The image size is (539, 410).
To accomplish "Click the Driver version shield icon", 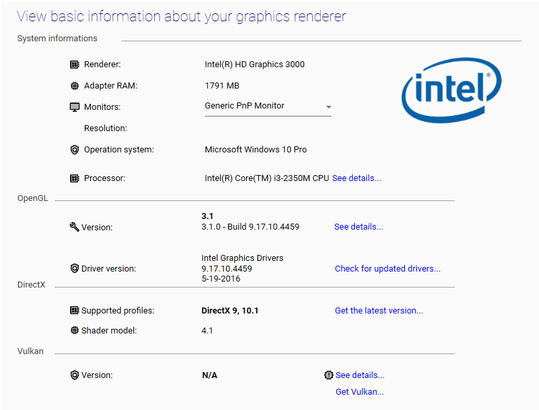I will (x=75, y=269).
